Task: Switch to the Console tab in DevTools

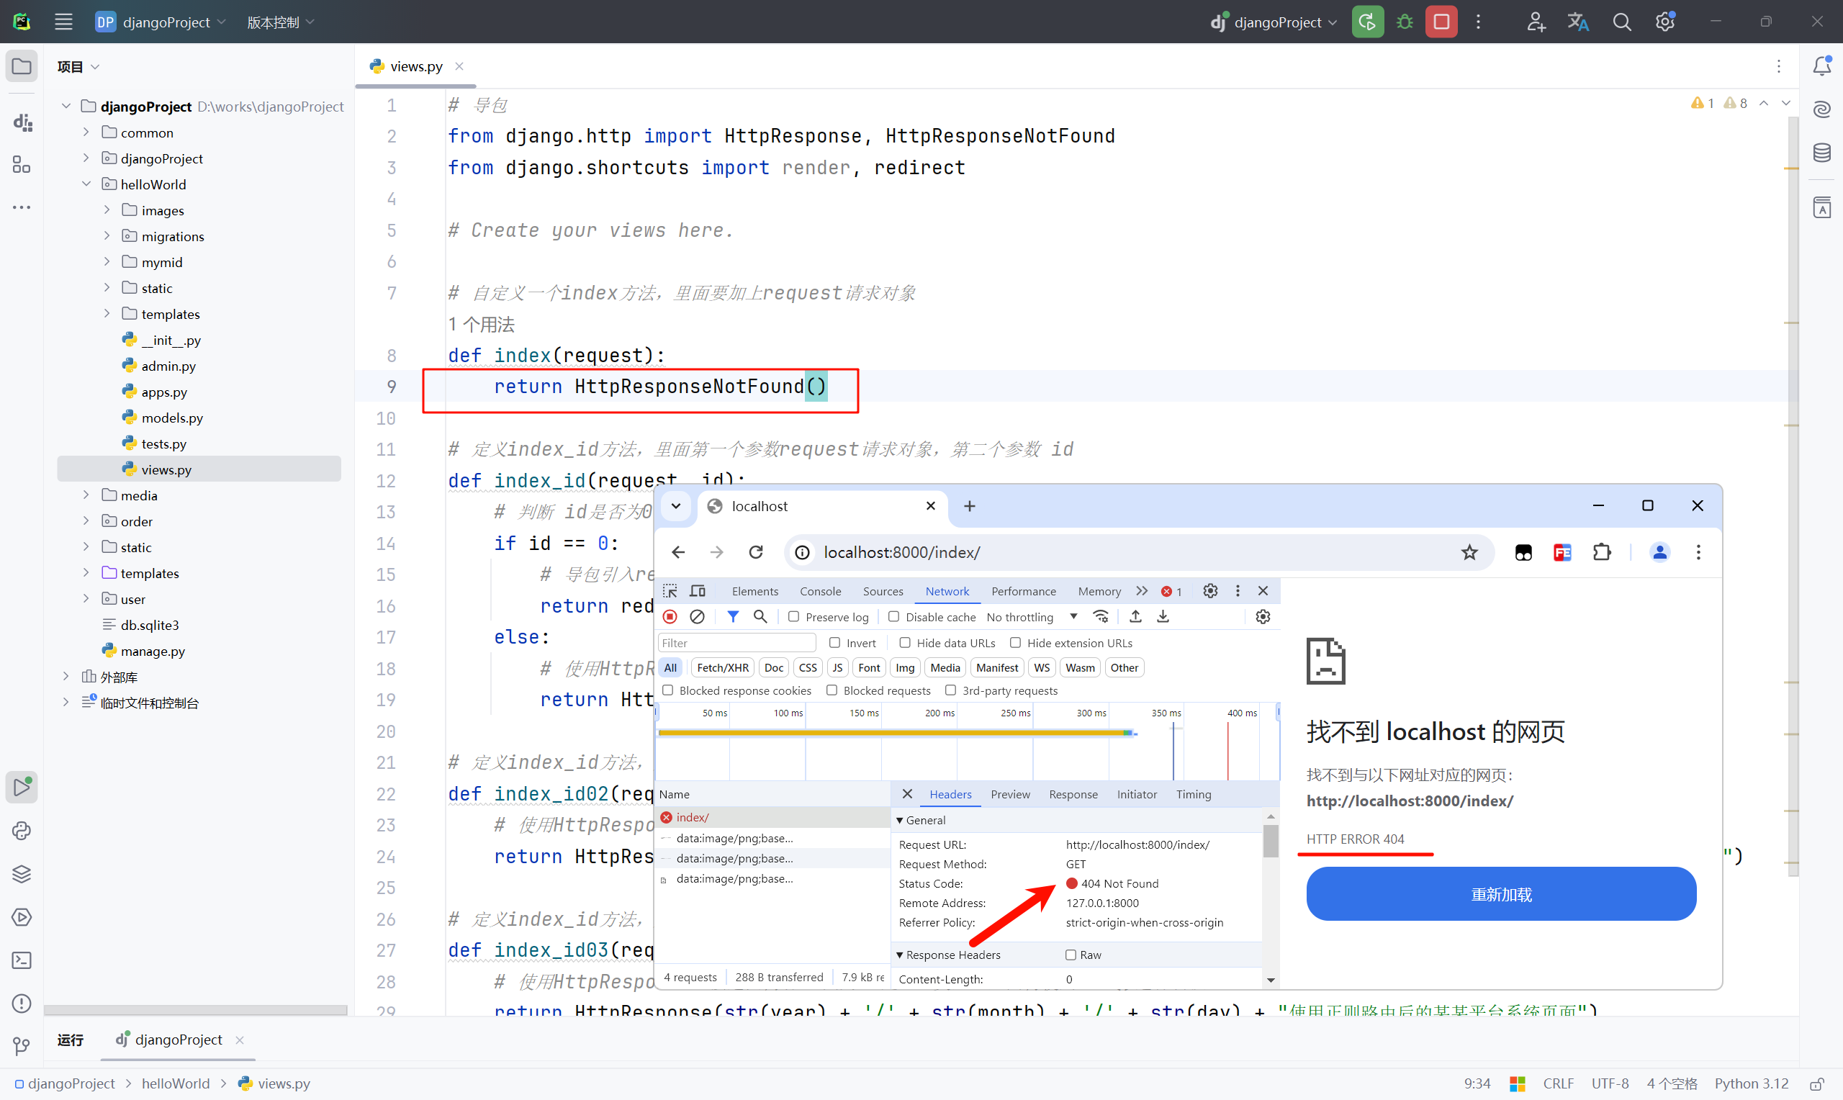Action: [820, 591]
